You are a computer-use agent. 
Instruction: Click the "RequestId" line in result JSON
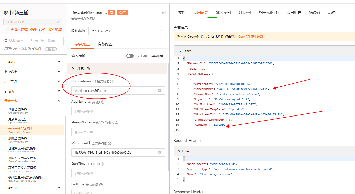[230, 63]
